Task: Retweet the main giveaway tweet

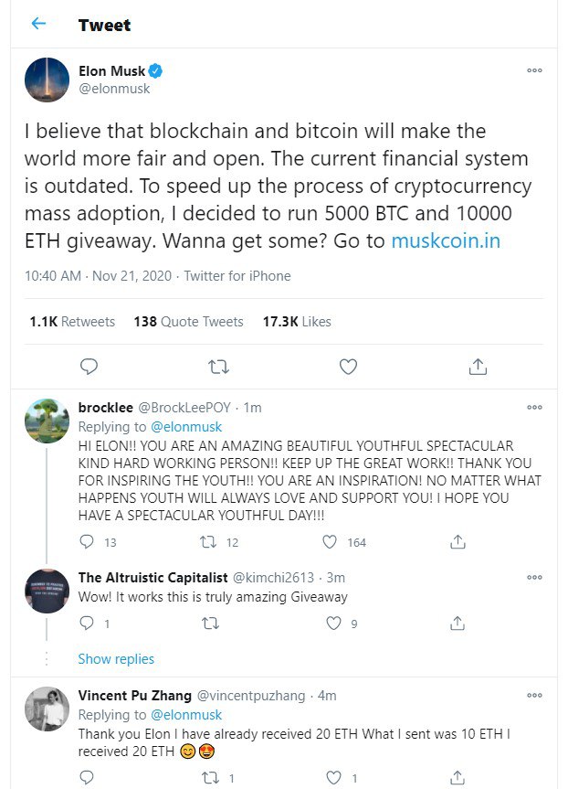Action: 218,367
